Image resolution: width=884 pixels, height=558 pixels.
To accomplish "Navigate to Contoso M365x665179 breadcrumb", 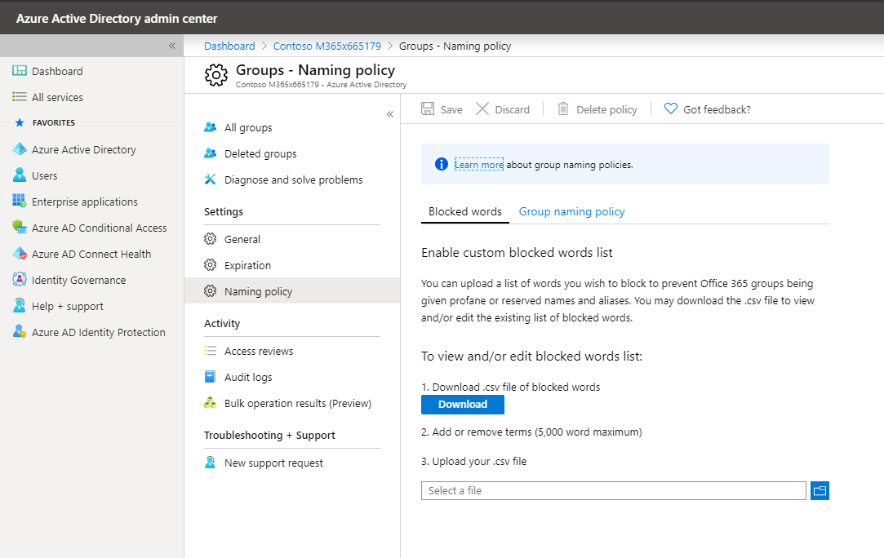I will [x=327, y=46].
